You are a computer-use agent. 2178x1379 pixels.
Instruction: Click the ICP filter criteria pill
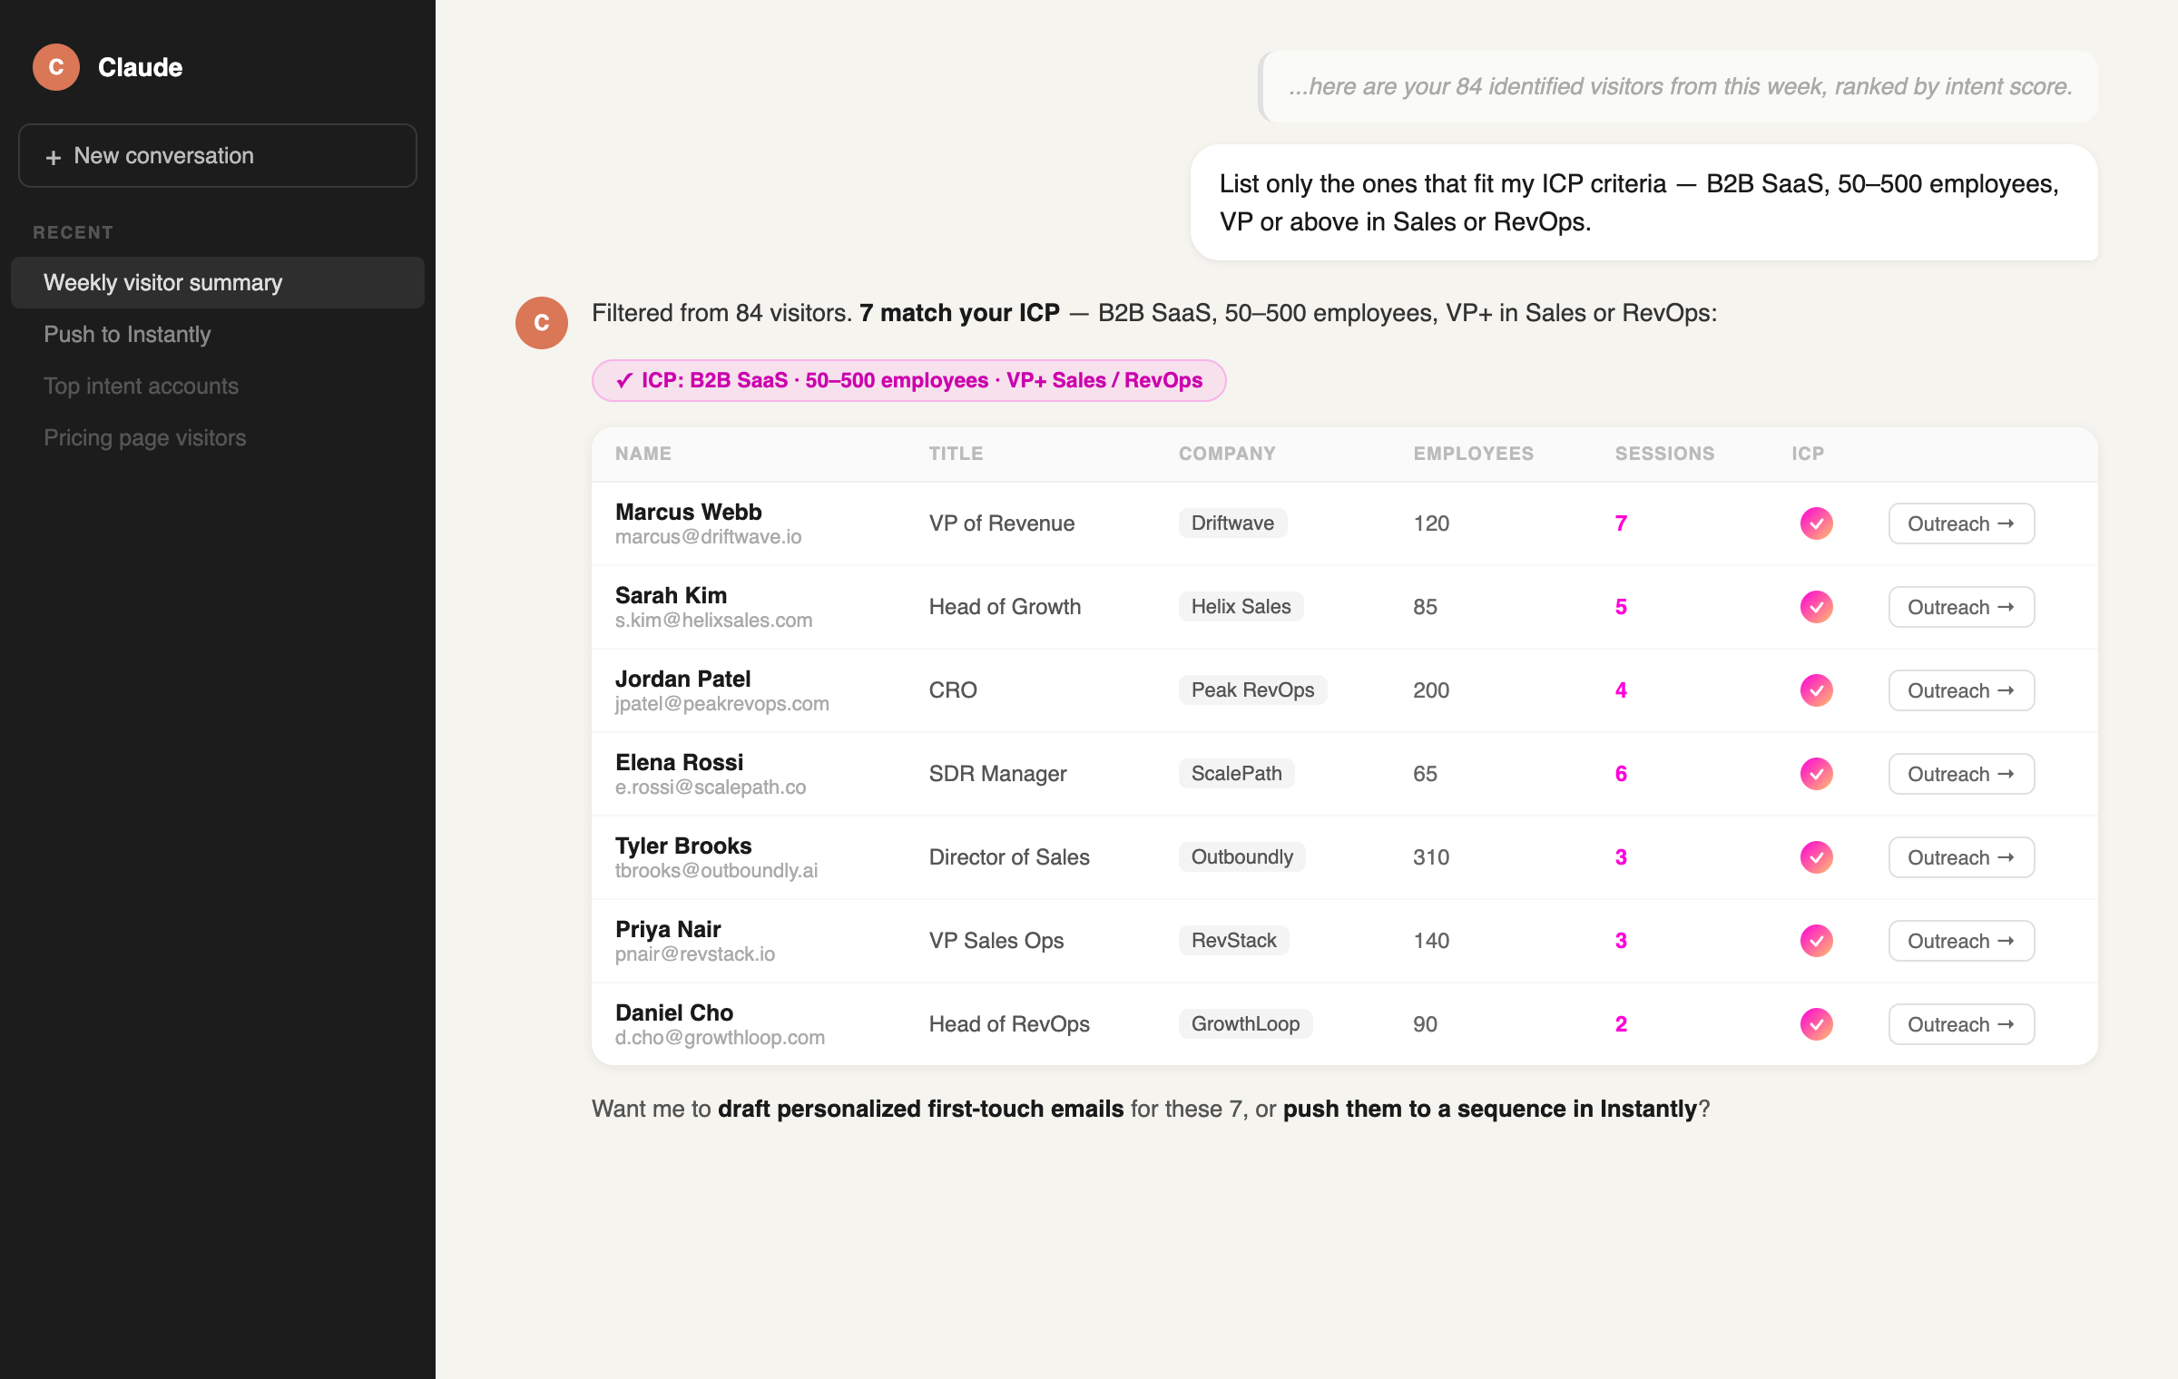coord(908,380)
